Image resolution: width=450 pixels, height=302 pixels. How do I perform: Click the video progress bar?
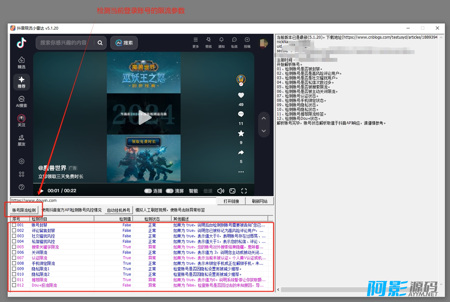pyautogui.click(x=144, y=184)
